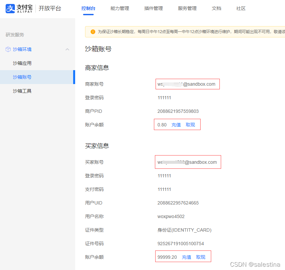Viewport: 285px width, 270px height.
Task: Click merchant login password 111111
Action: [x=164, y=98]
